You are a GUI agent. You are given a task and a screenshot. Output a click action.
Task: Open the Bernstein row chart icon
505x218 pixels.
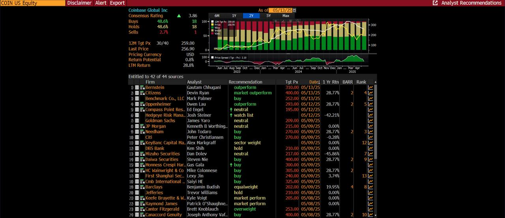(370, 87)
